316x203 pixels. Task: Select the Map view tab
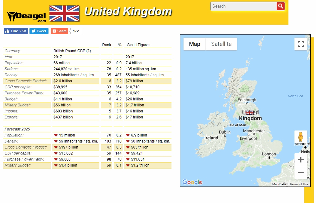(x=195, y=44)
